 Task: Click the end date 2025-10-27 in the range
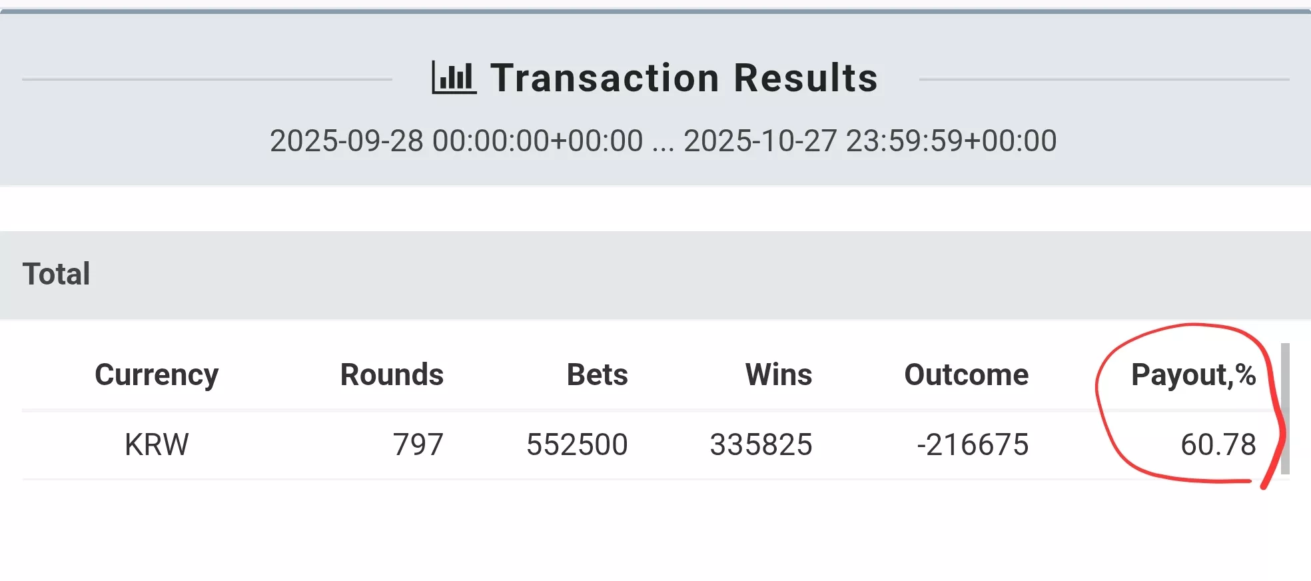[760, 141]
